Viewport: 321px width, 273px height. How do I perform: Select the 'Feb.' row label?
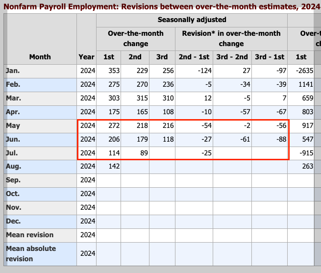click(x=13, y=84)
